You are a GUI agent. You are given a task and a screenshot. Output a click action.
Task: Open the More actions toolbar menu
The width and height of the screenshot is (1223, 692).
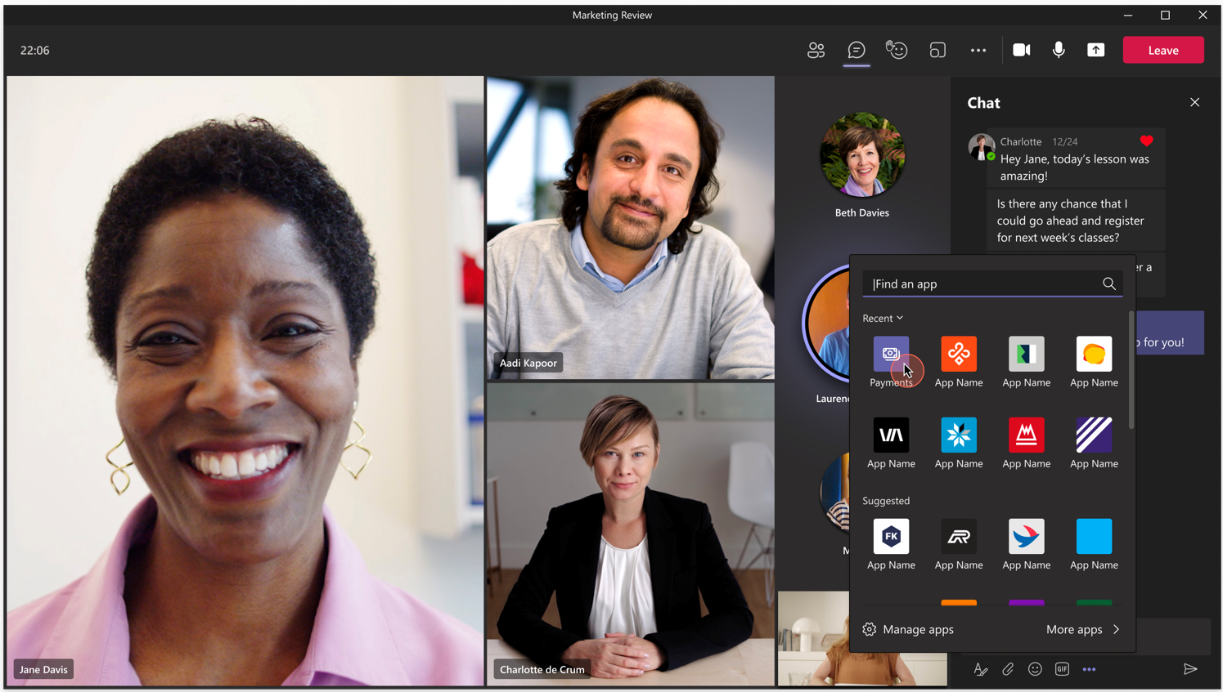click(x=978, y=50)
